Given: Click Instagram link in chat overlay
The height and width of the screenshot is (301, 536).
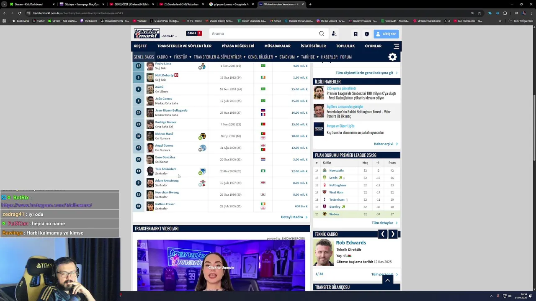Looking at the screenshot, I should click(46, 205).
